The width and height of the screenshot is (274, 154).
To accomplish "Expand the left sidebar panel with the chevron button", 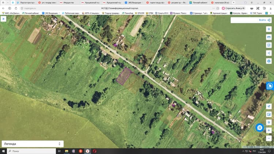I will point(3,19).
